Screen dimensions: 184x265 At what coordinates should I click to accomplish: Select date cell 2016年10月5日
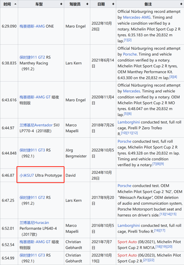[103, 228]
